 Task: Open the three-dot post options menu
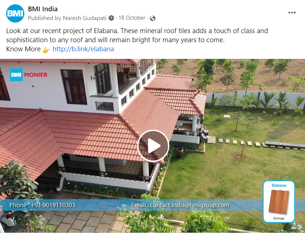coord(292,13)
